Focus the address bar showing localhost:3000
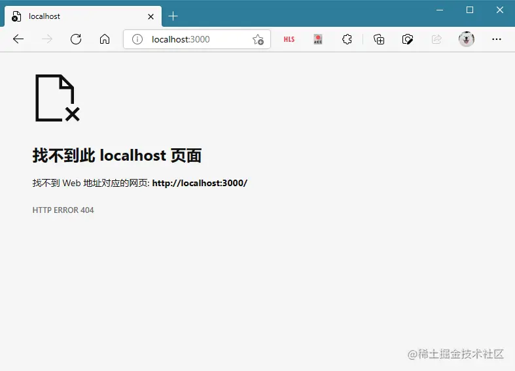Screen dimensions: 515x371 click(197, 39)
